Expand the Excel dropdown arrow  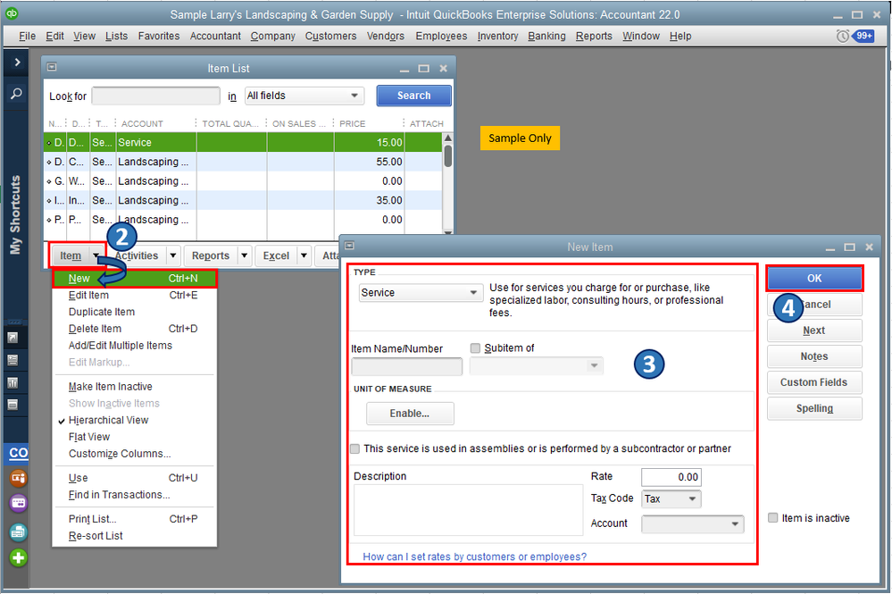point(304,256)
